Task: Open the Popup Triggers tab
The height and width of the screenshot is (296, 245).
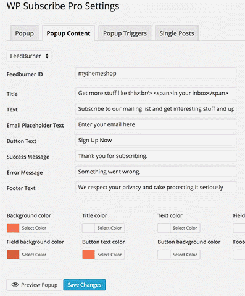Action: [125, 33]
